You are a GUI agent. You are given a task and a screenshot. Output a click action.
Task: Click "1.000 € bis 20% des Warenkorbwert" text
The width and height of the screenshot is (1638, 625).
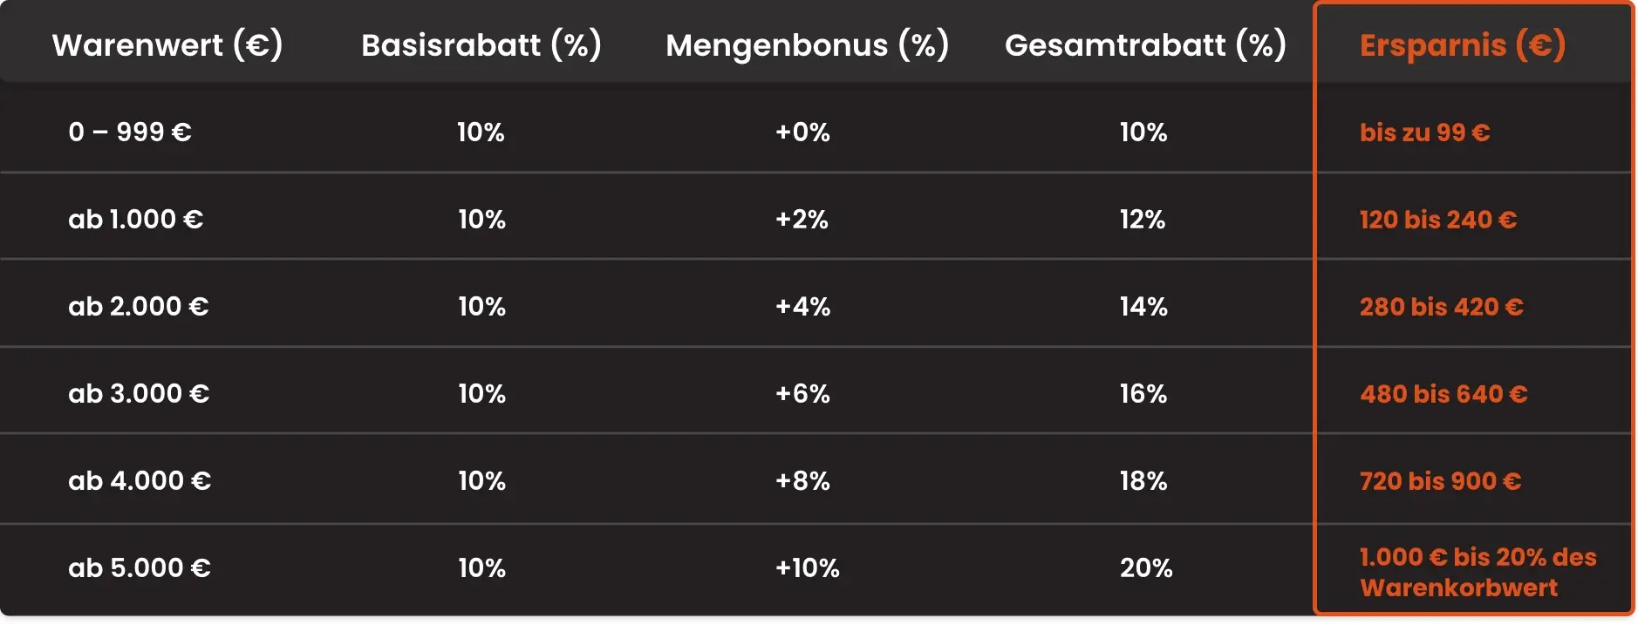tap(1478, 572)
